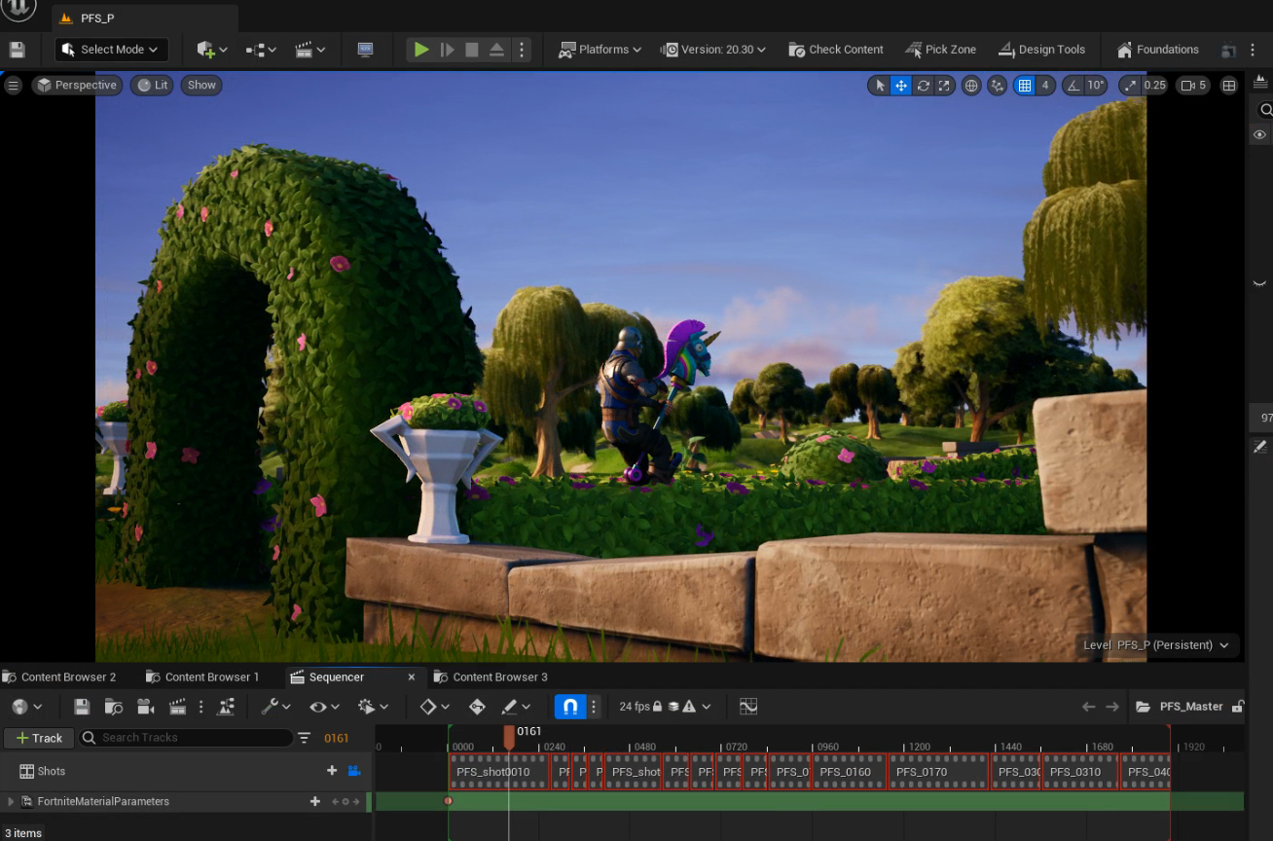Click the Check Content button
Image resolution: width=1273 pixels, height=841 pixels.
(x=835, y=49)
